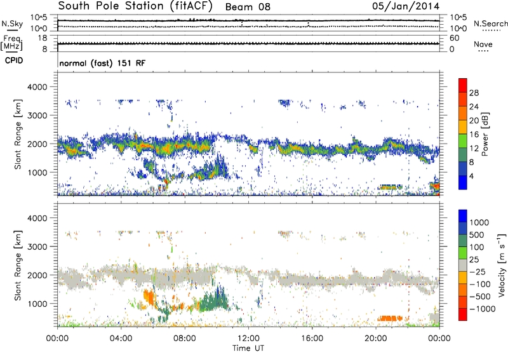Screen dimensions: 508x352
Task: Click the 10^5 label left of sky noise panel
Action: click(39, 18)
